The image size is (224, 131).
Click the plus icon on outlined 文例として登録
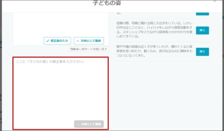coord(78,41)
